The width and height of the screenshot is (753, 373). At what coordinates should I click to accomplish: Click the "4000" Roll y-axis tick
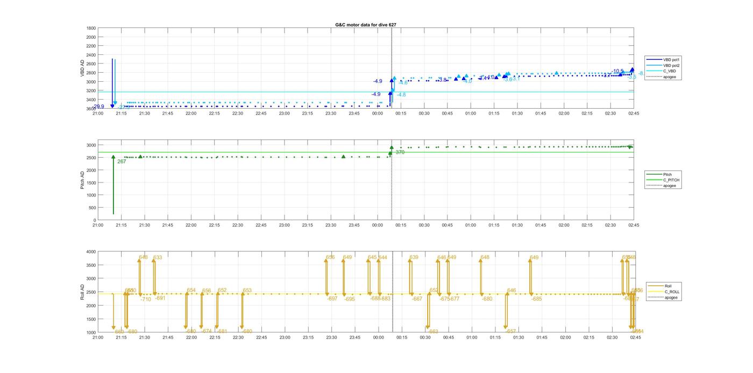(91, 252)
